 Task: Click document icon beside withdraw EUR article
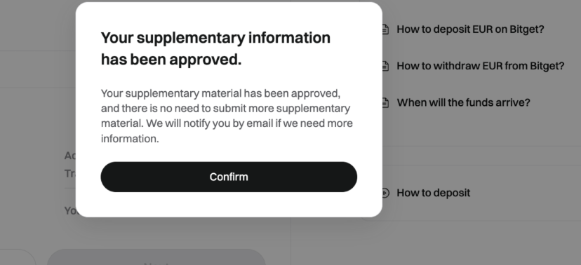[x=386, y=66]
